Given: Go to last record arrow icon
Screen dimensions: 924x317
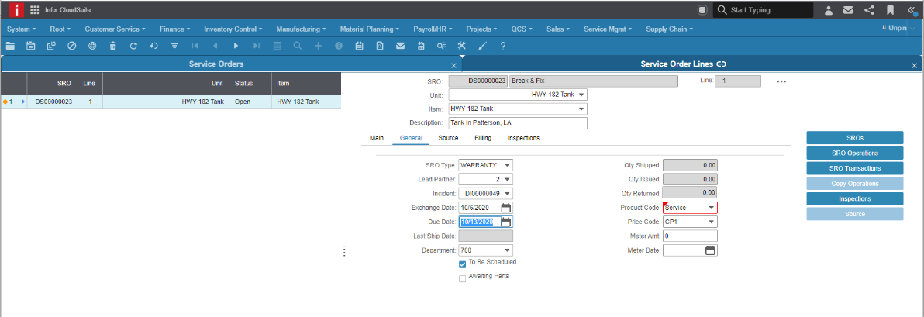Looking at the screenshot, I should coord(257,46).
